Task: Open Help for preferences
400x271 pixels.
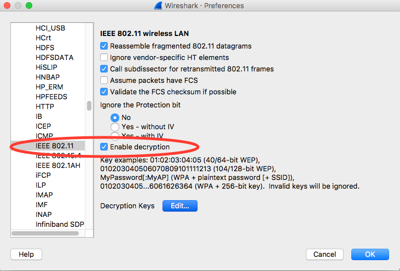Action: [x=26, y=254]
